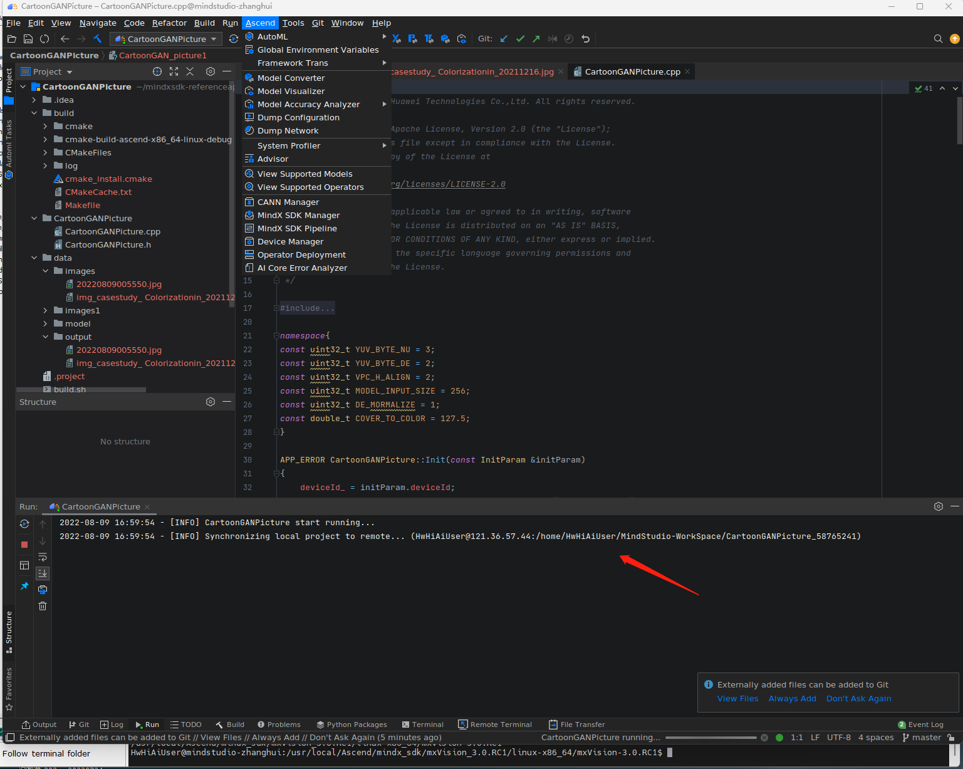Viewport: 963px width, 769px height.
Task: Rerun CartoonGANPicture from the Run panel
Action: tap(24, 524)
